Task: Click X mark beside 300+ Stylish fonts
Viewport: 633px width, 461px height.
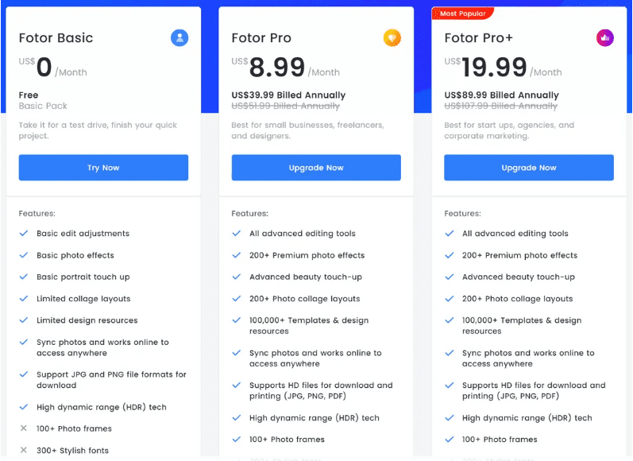Action: [24, 450]
